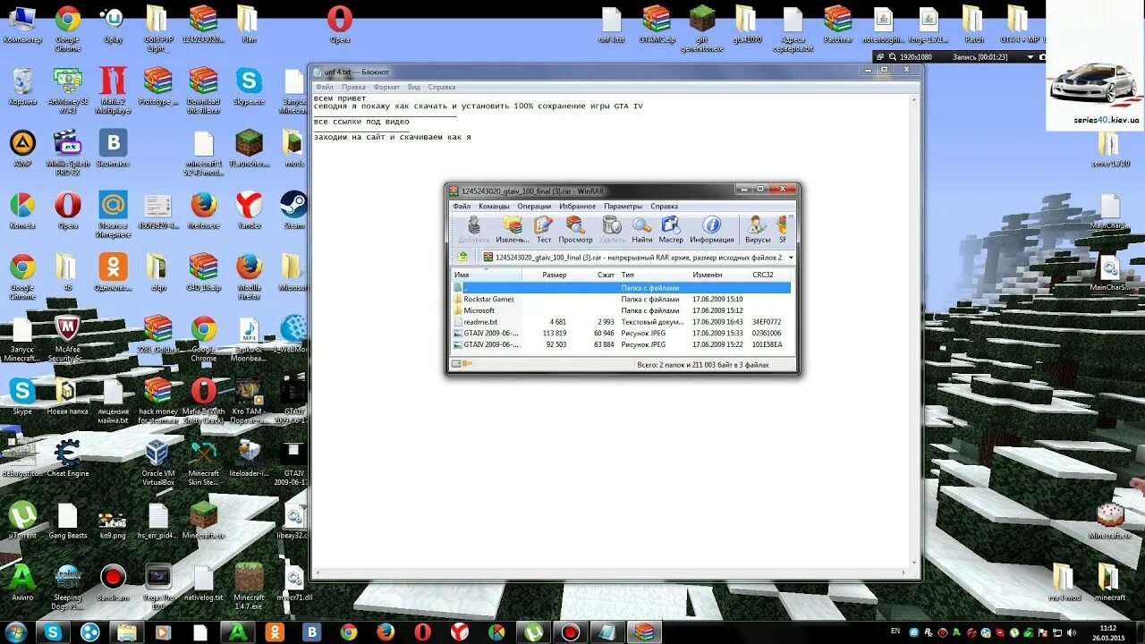Select the Mafia 2 Multiplayer desktop icon
This screenshot has width=1145, height=644.
[113, 89]
